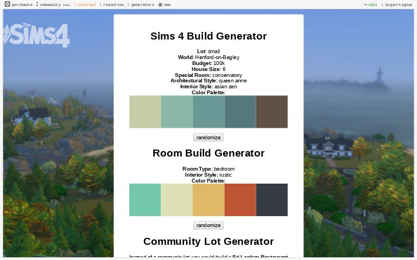Select the burnt orange room palette swatch
This screenshot has height=260, width=417.
[240, 200]
